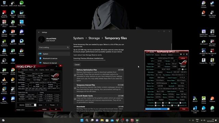Launch Visual Studio Code desktop icon
219x123 pixels.
pos(195,110)
